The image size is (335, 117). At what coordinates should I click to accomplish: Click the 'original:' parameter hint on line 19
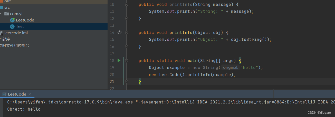tap(230, 68)
